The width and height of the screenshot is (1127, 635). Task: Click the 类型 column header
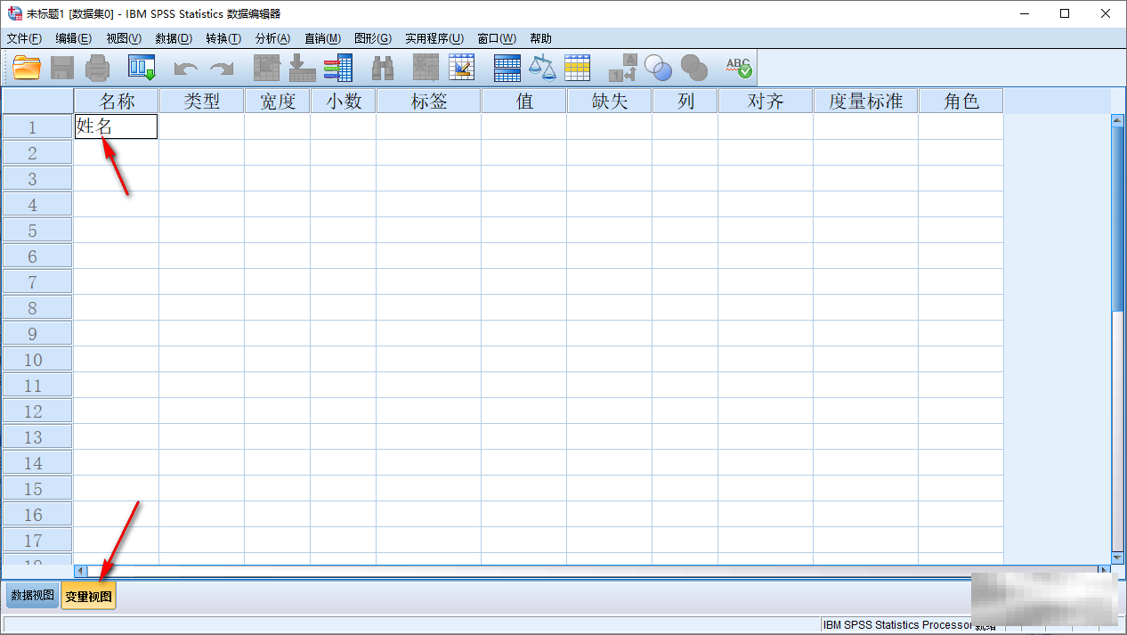click(201, 101)
